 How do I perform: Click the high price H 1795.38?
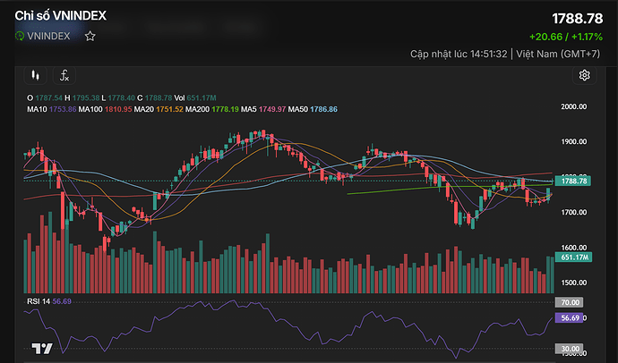pos(82,98)
